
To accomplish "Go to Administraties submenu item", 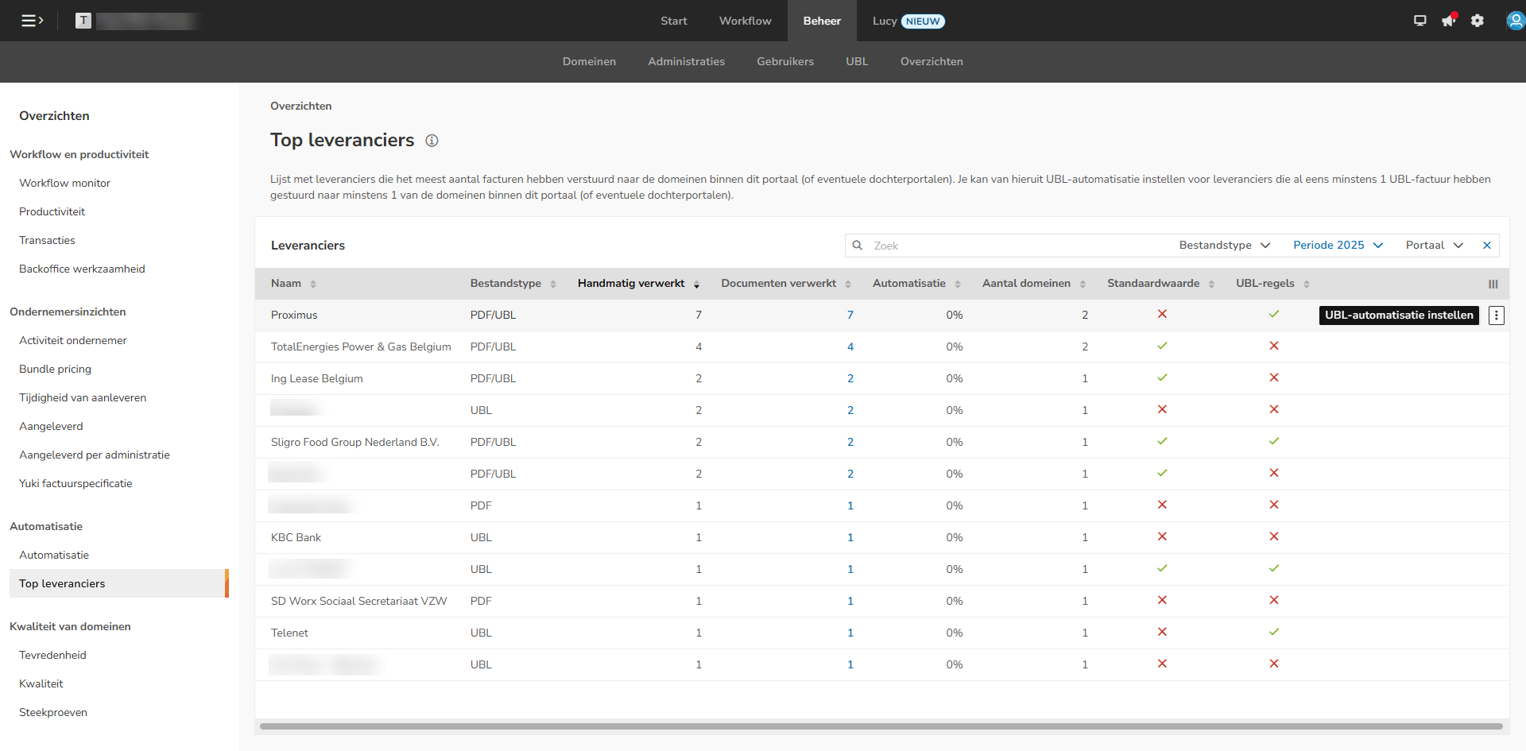I will (686, 62).
